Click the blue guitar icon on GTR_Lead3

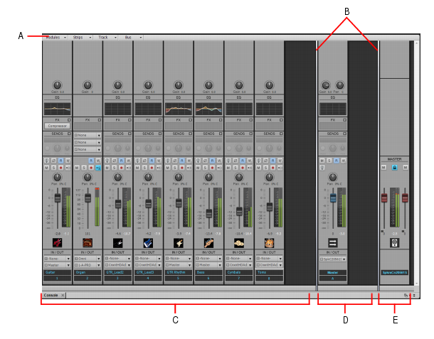pos(148,243)
